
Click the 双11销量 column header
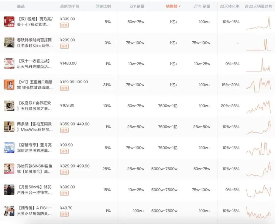click(x=137, y=7)
